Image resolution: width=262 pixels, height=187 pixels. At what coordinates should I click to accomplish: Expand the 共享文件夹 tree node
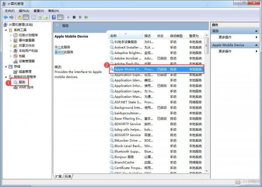point(11,46)
